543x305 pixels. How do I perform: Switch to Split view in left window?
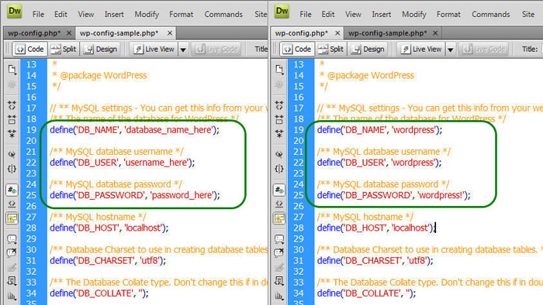point(64,50)
